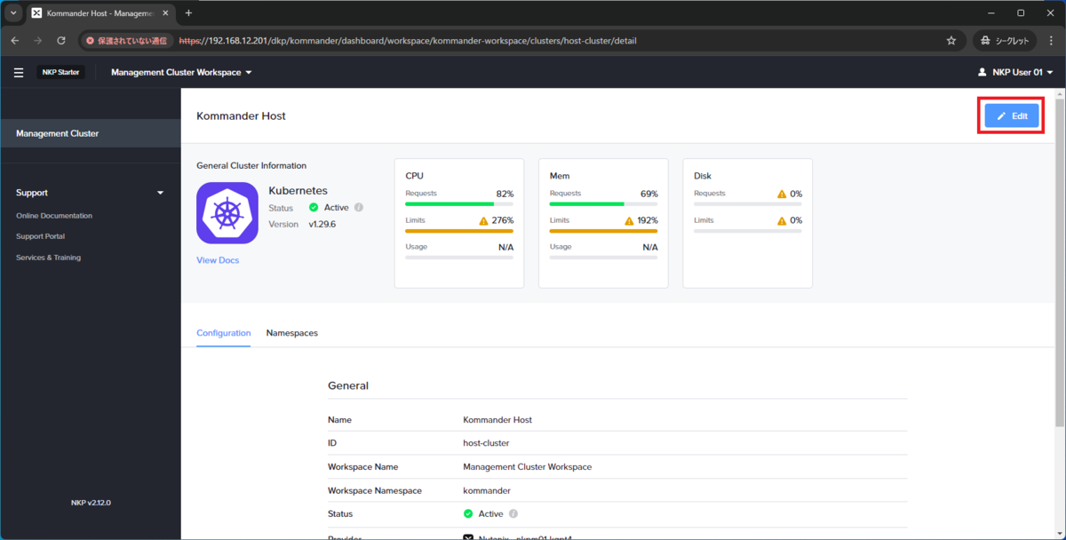Click the browser forward arrow
Viewport: 1066px width, 540px height.
(38, 41)
